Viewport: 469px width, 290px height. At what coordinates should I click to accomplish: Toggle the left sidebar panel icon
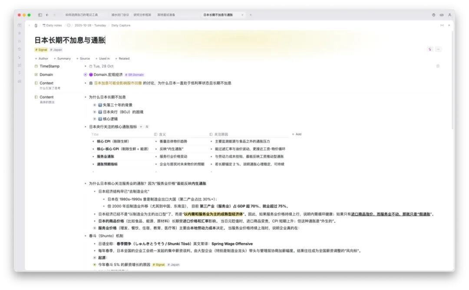(x=40, y=15)
